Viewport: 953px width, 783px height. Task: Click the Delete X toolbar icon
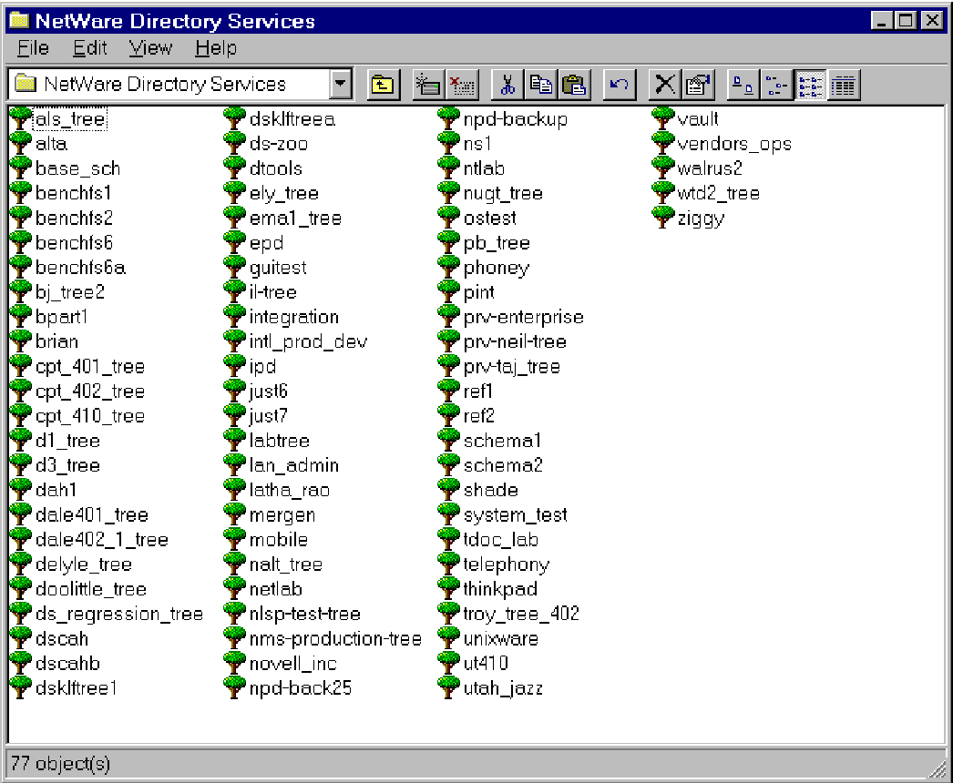[x=665, y=85]
